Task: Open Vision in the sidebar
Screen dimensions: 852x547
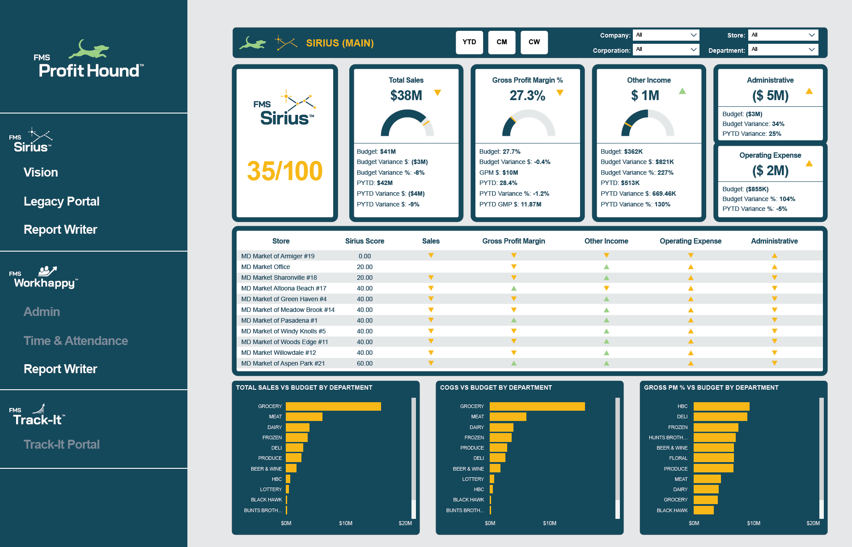Action: point(41,173)
